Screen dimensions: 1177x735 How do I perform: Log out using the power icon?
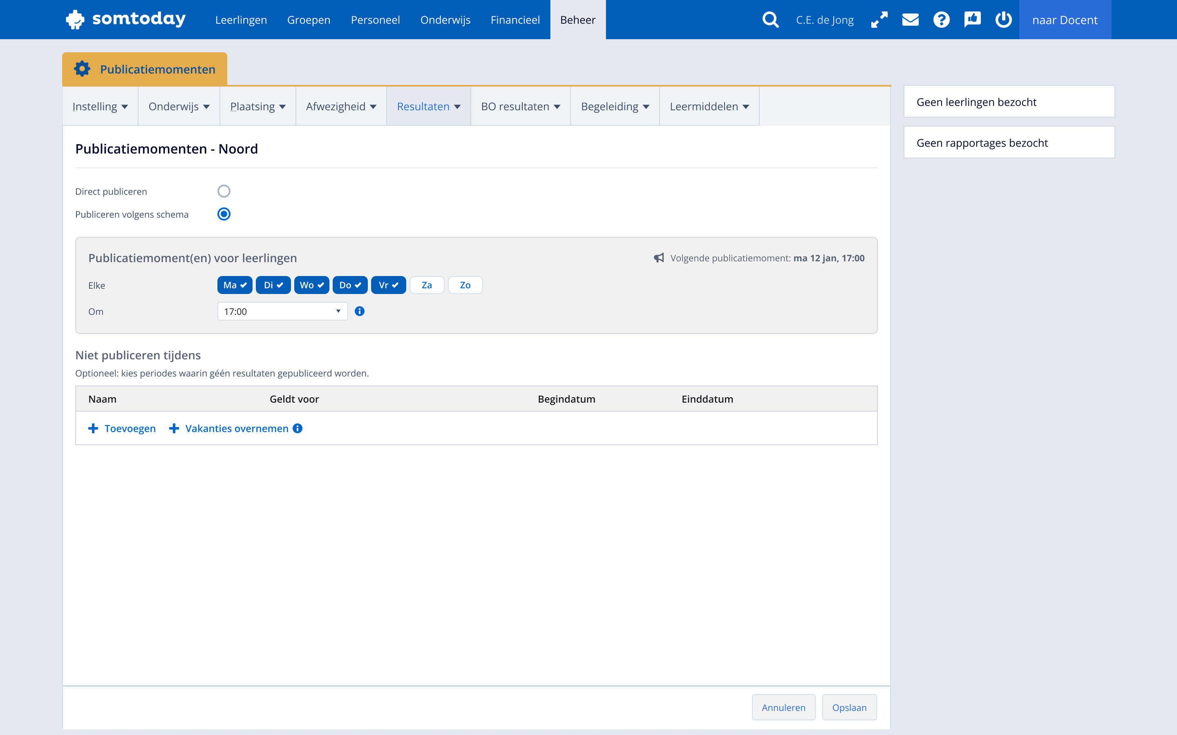coord(1003,20)
